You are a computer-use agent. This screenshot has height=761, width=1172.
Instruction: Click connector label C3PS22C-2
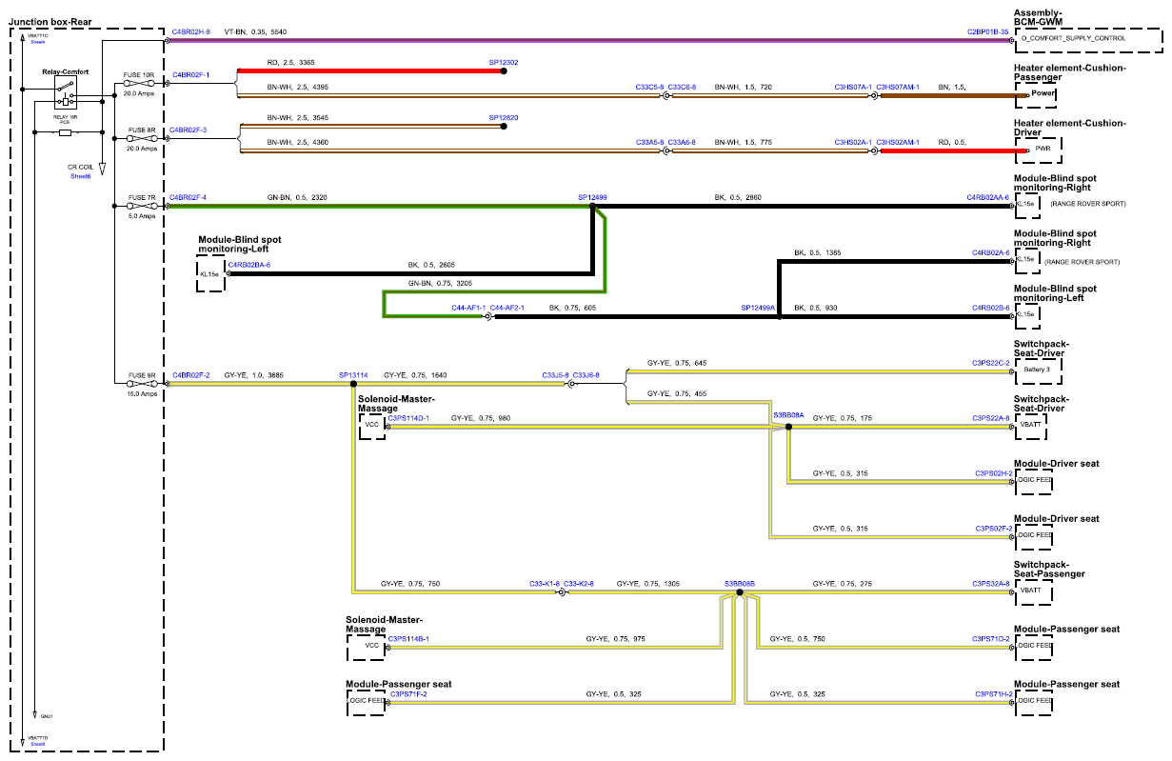(990, 363)
